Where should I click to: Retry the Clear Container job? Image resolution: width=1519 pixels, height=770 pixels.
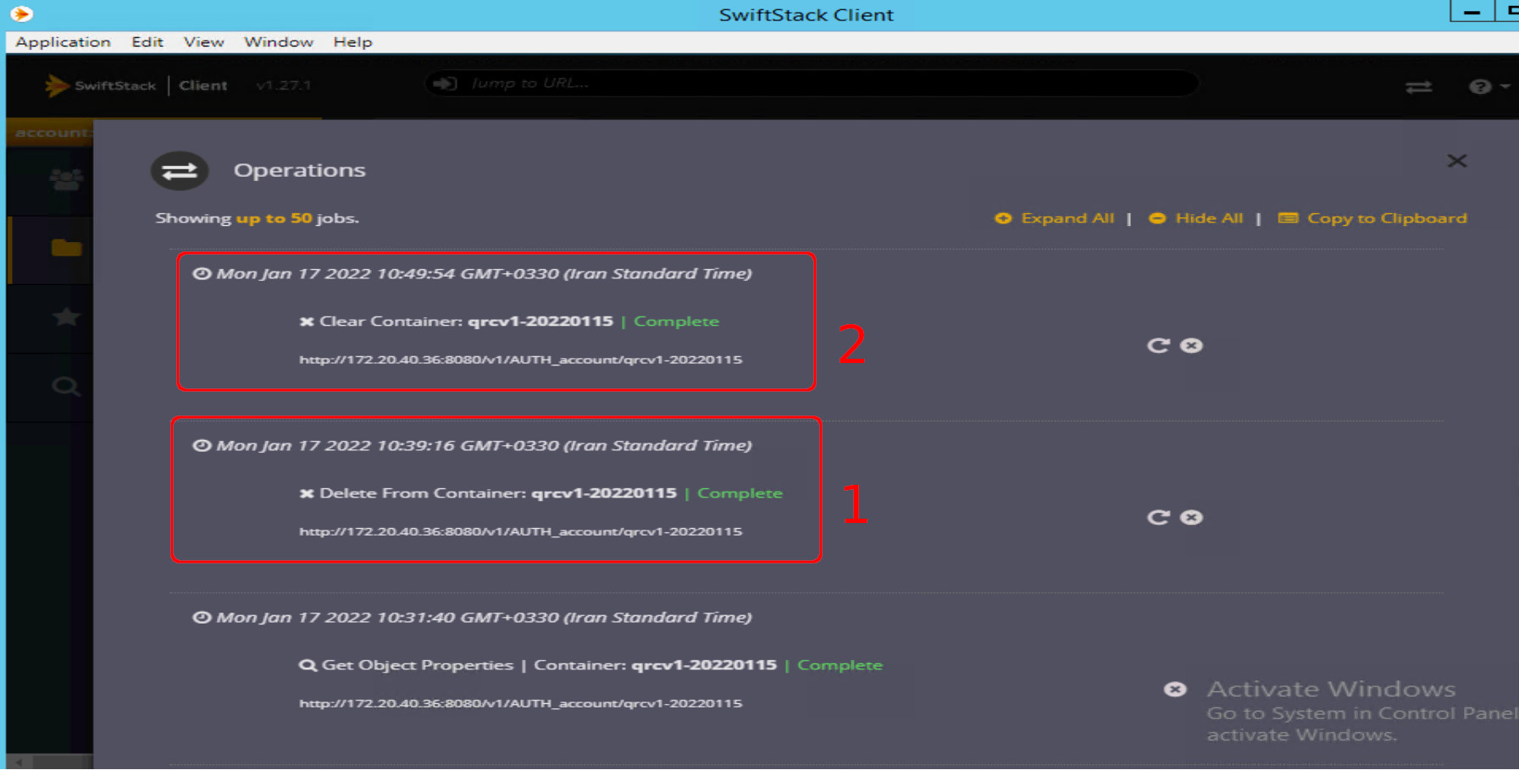pos(1158,345)
